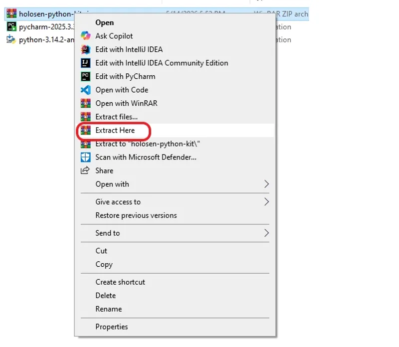This screenshot has width=399, height=347.
Task: Open the Send to submenu
Action: 175,233
